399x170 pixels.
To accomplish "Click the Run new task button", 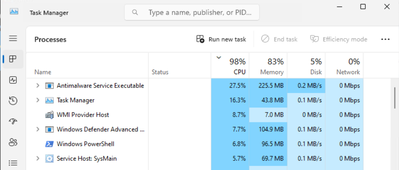I will (221, 39).
